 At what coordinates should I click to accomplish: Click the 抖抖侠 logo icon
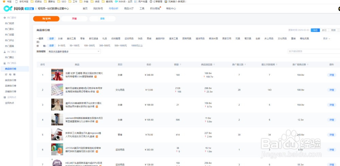click(x=7, y=8)
